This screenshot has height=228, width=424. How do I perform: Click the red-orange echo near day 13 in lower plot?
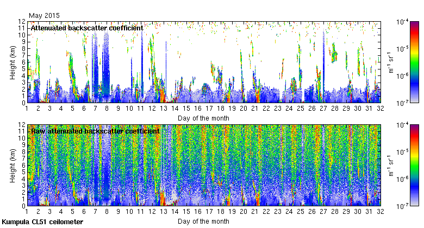pos(162,199)
